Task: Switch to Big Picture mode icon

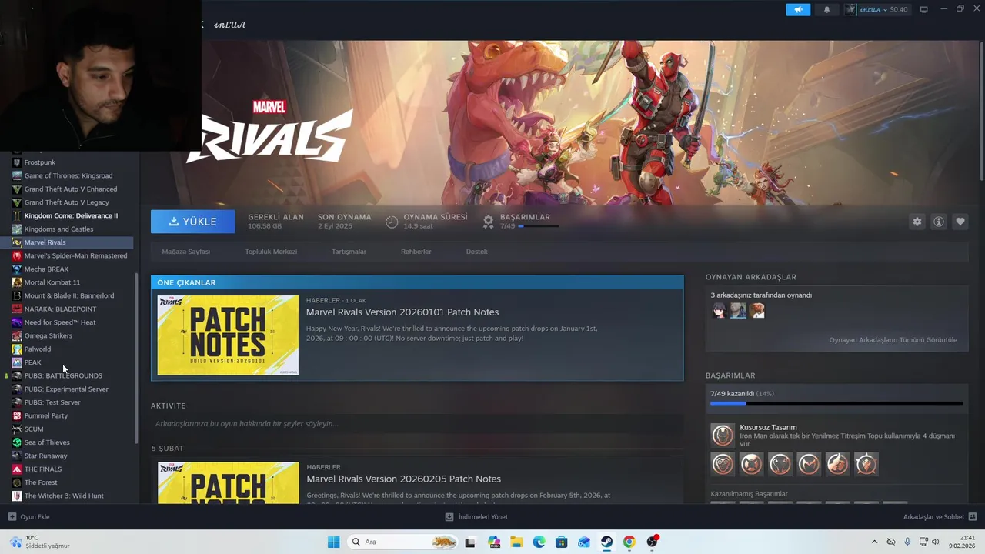Action: pyautogui.click(x=924, y=9)
